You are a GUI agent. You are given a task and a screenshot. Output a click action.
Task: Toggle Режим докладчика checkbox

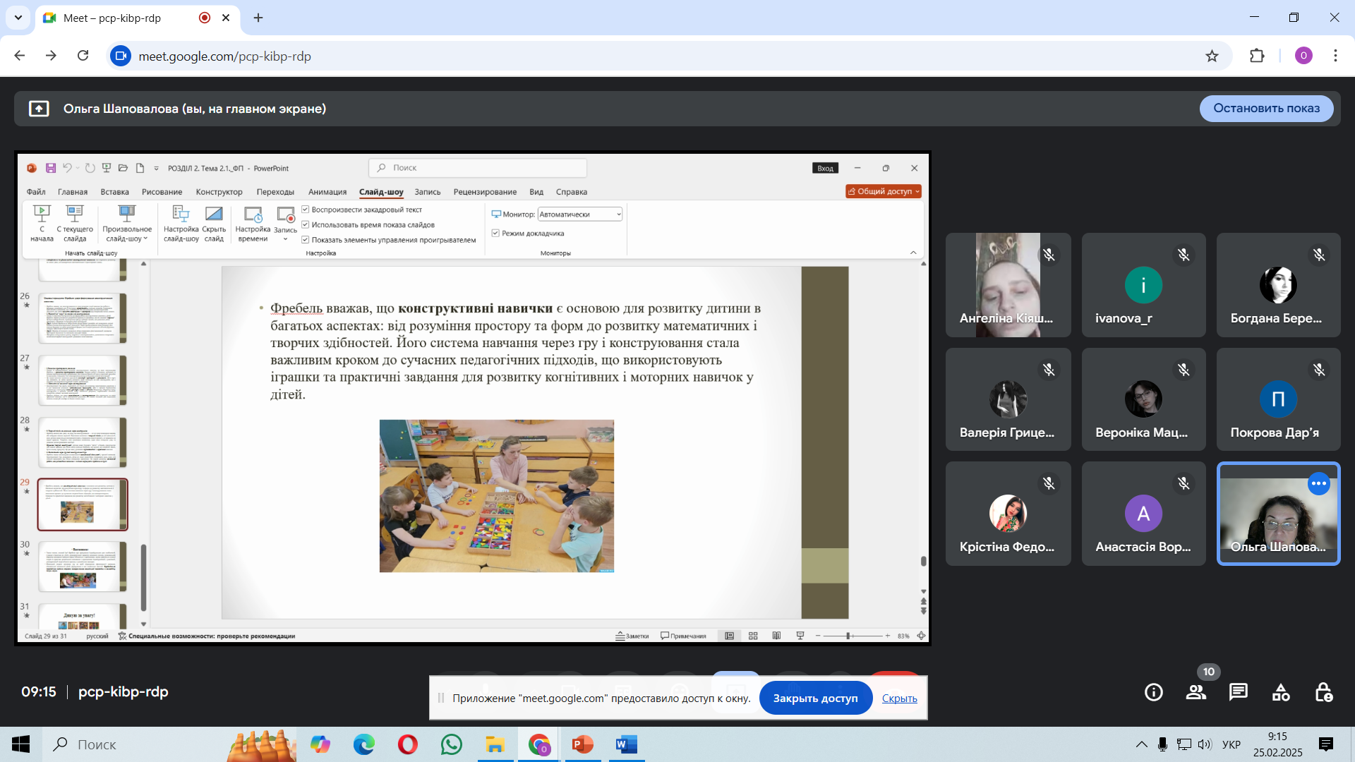tap(495, 234)
